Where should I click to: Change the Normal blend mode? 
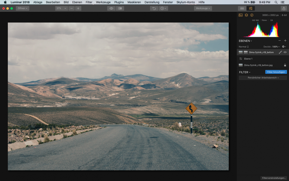point(244,47)
